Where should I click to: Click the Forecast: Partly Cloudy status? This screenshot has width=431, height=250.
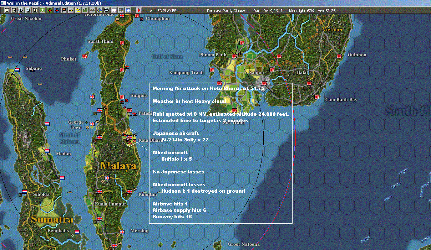point(226,11)
